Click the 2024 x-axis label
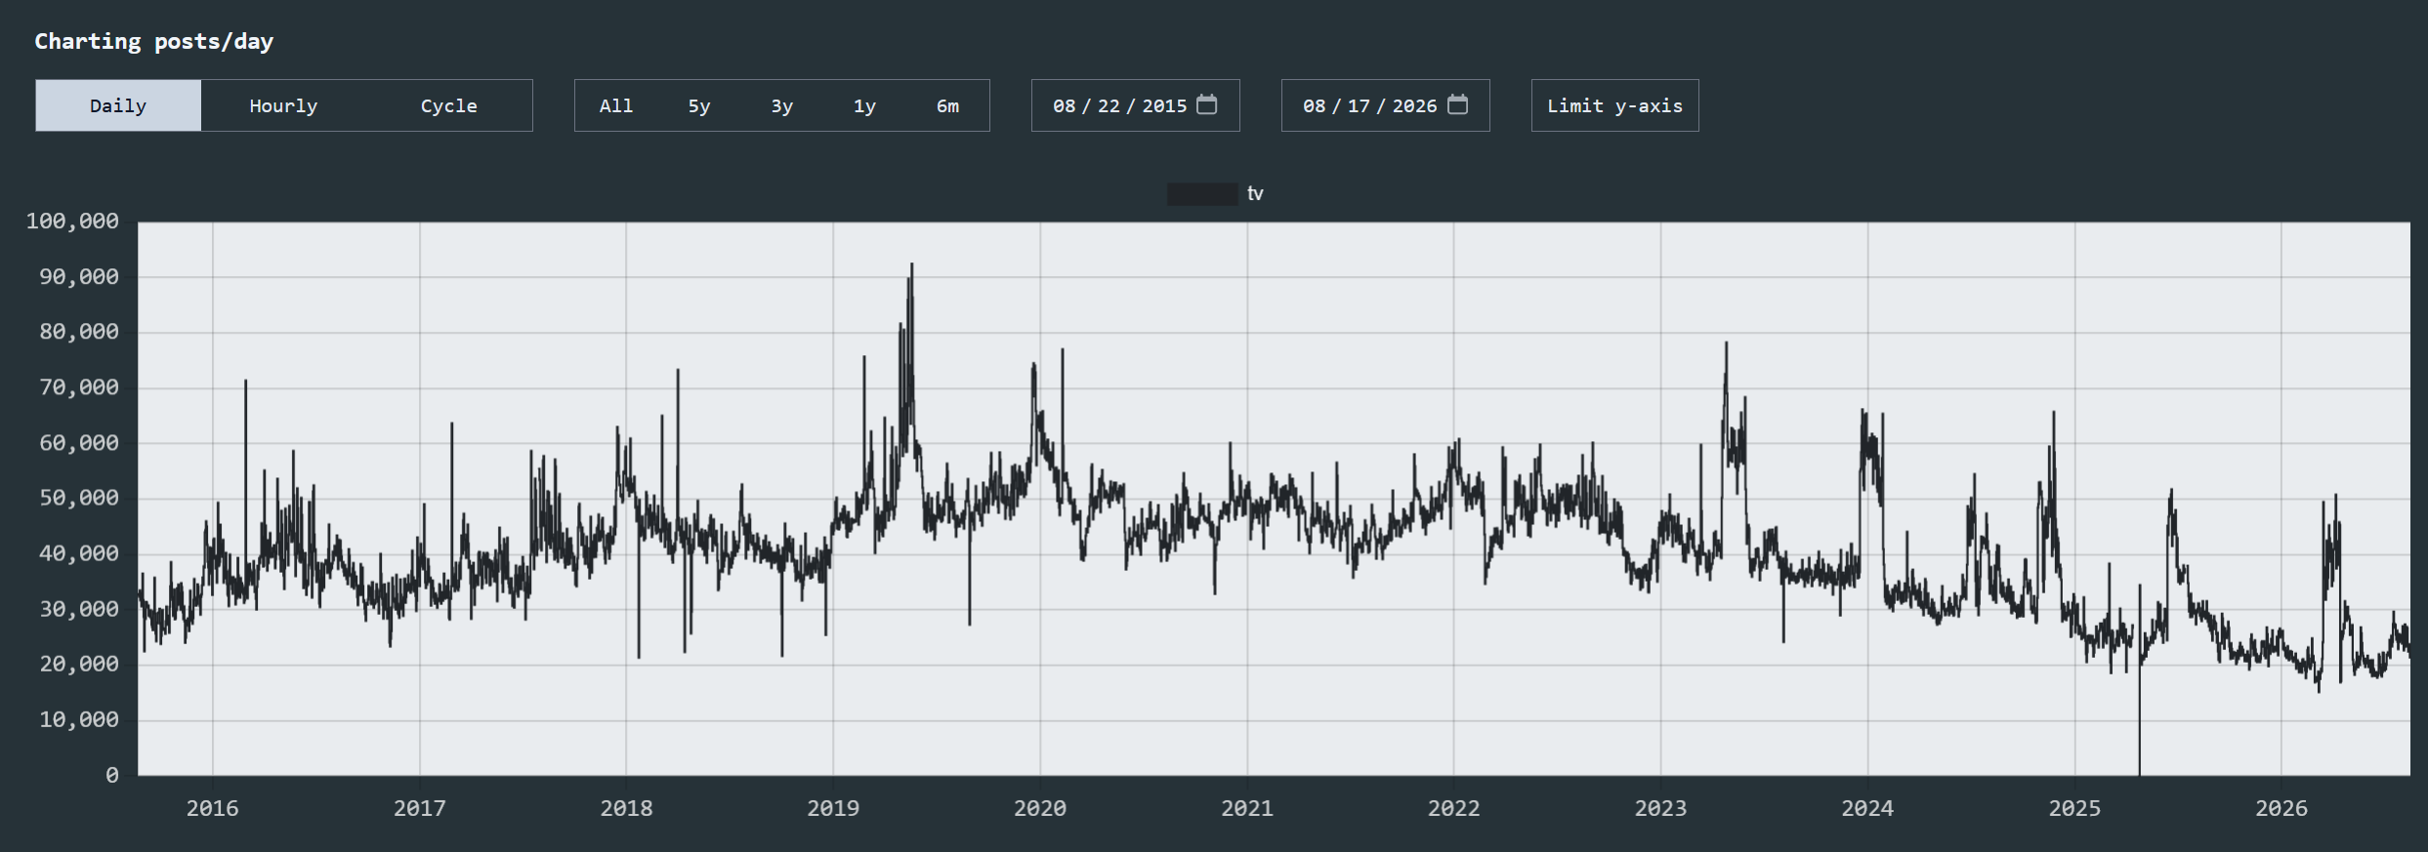 click(x=1867, y=808)
